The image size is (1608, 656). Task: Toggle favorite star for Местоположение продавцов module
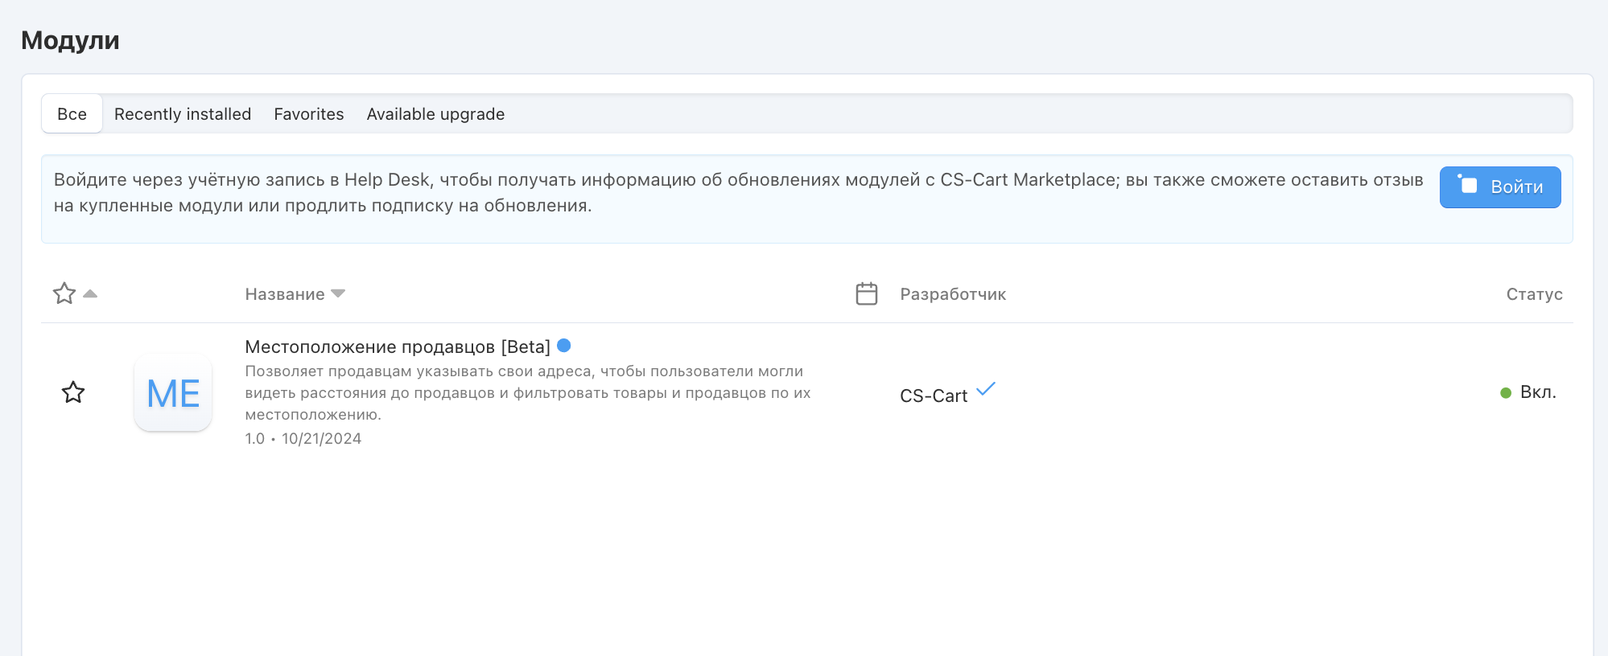(73, 392)
